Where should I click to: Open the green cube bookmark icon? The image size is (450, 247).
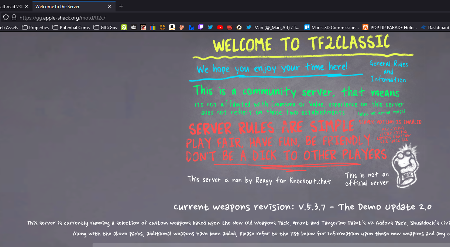(124, 27)
